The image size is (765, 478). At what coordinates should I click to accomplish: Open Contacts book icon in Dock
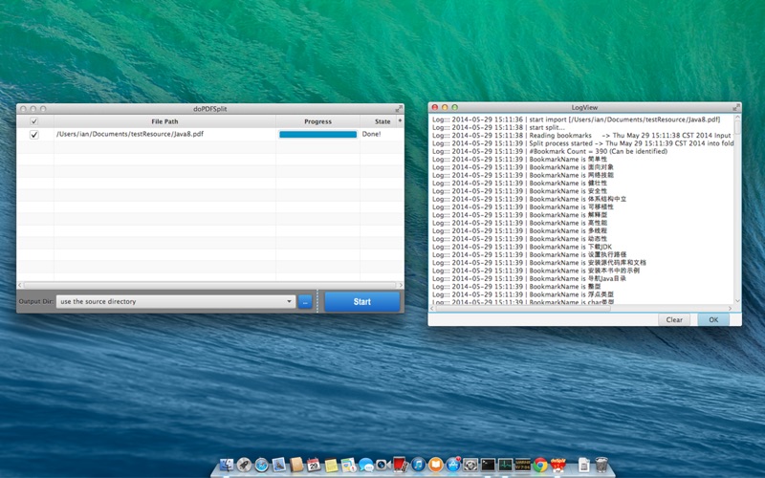(x=296, y=465)
